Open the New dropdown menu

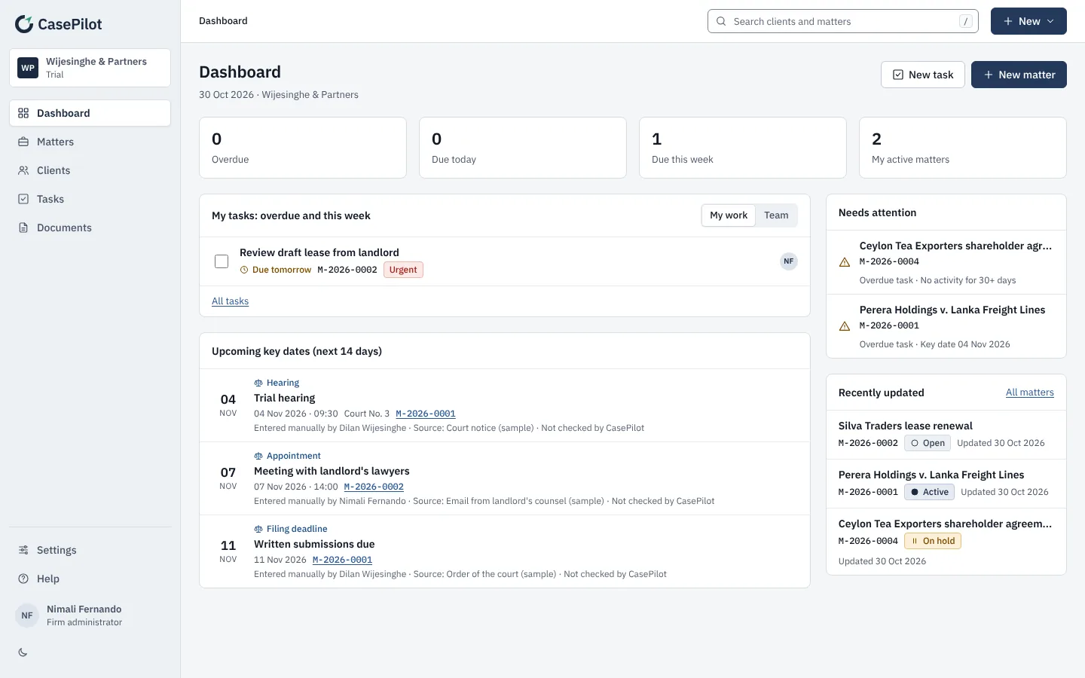click(x=1028, y=21)
